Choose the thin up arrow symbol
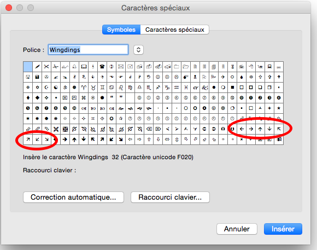Screen dimensions: 317x250 click(260, 129)
